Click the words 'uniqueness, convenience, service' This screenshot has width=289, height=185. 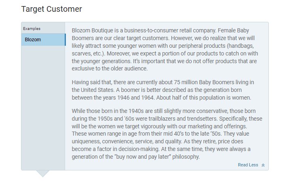tap(112, 141)
